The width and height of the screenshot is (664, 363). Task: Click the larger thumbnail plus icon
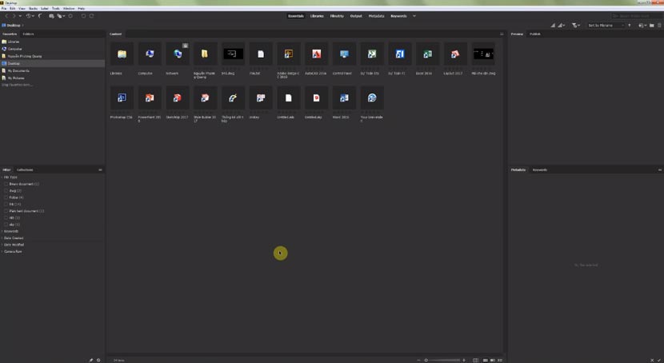pos(464,360)
